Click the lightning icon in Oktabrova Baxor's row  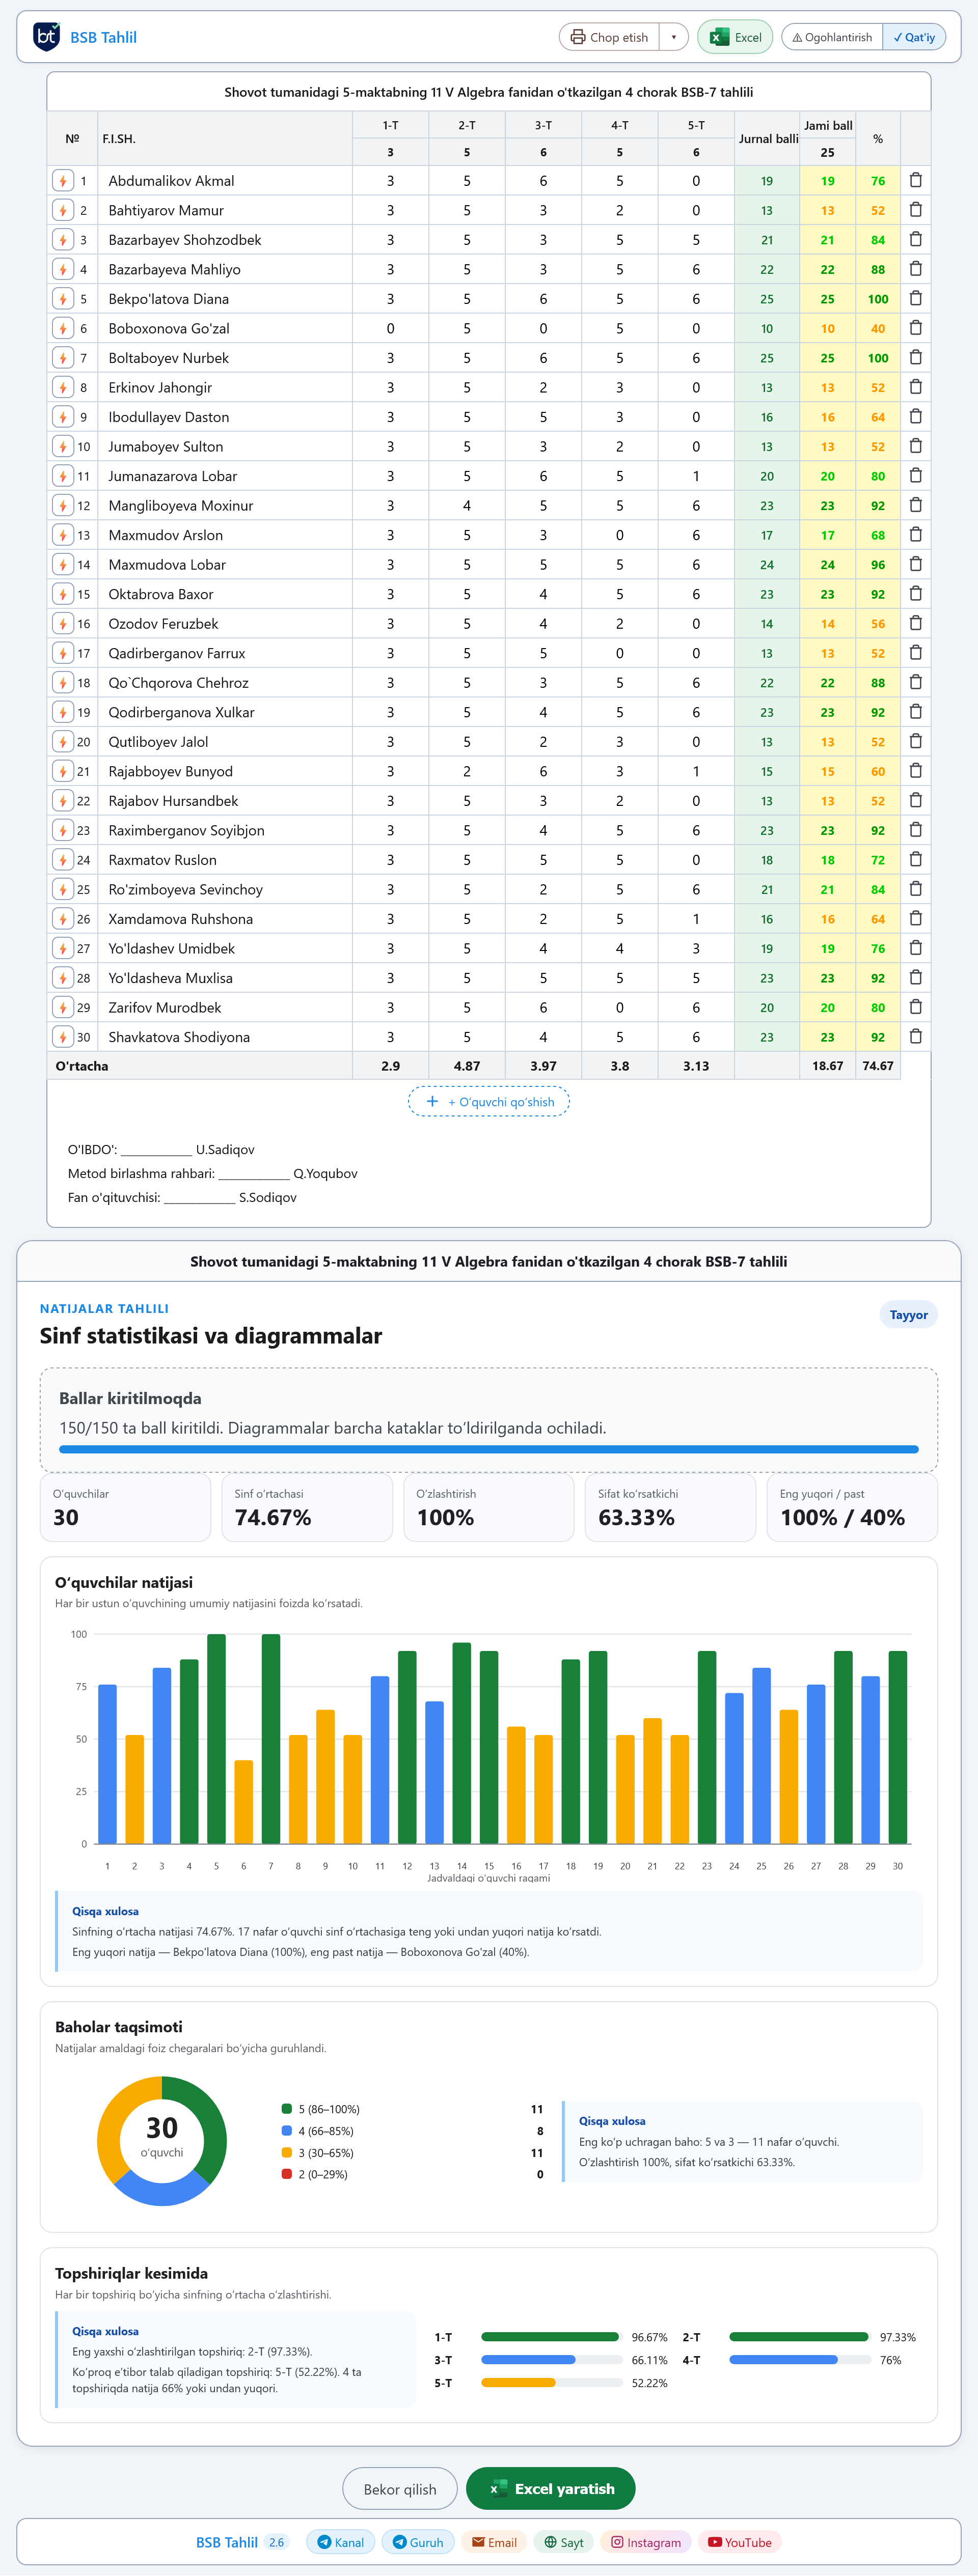[63, 594]
